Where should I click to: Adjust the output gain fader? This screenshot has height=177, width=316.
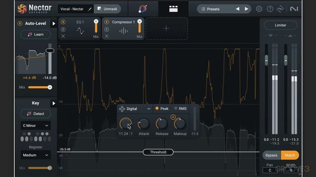point(286,60)
